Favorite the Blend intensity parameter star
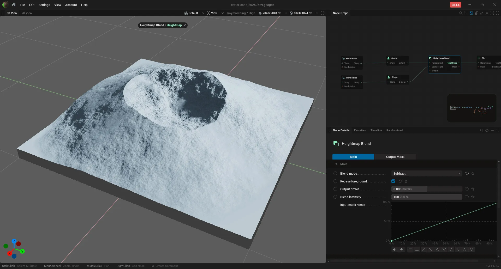The width and height of the screenshot is (501, 269). point(473,197)
